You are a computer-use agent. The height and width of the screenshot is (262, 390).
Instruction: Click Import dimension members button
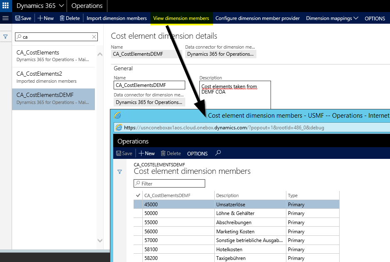pyautogui.click(x=117, y=18)
